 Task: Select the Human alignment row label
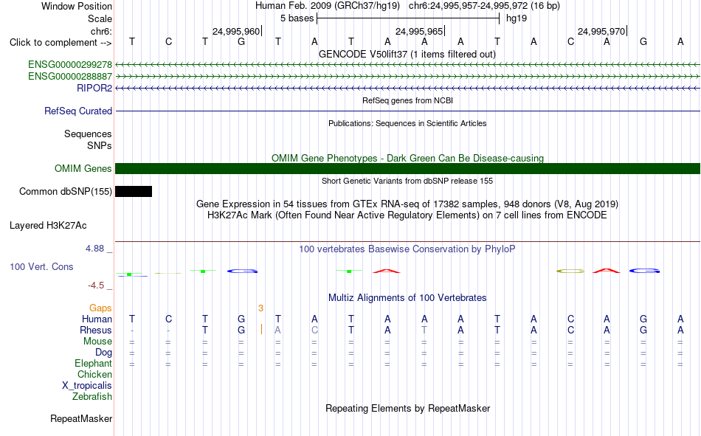point(97,319)
